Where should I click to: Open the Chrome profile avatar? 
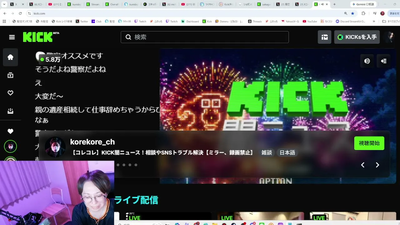pos(382,13)
